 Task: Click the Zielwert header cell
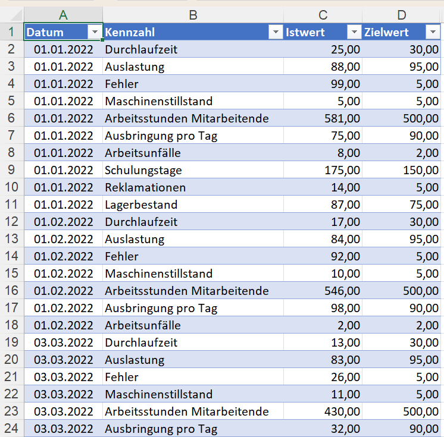click(402, 32)
